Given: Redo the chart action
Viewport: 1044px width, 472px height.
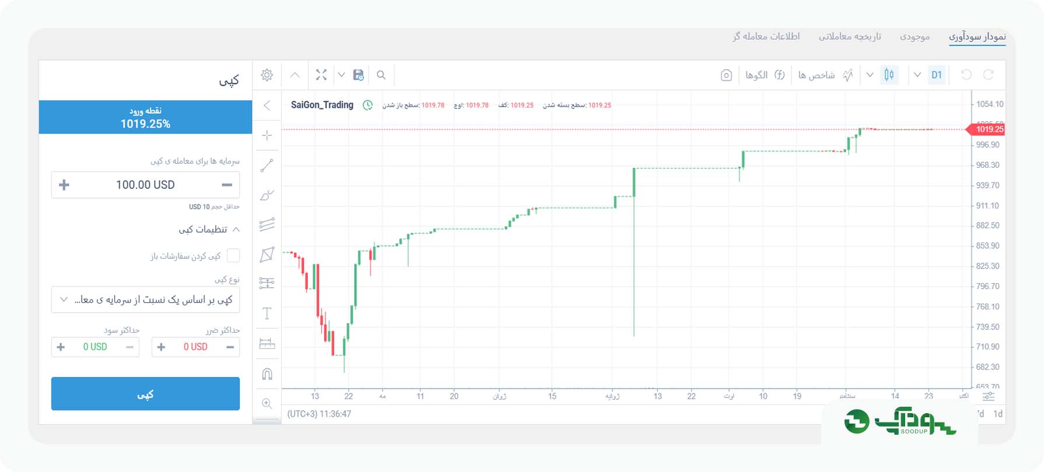Looking at the screenshot, I should click(x=989, y=75).
